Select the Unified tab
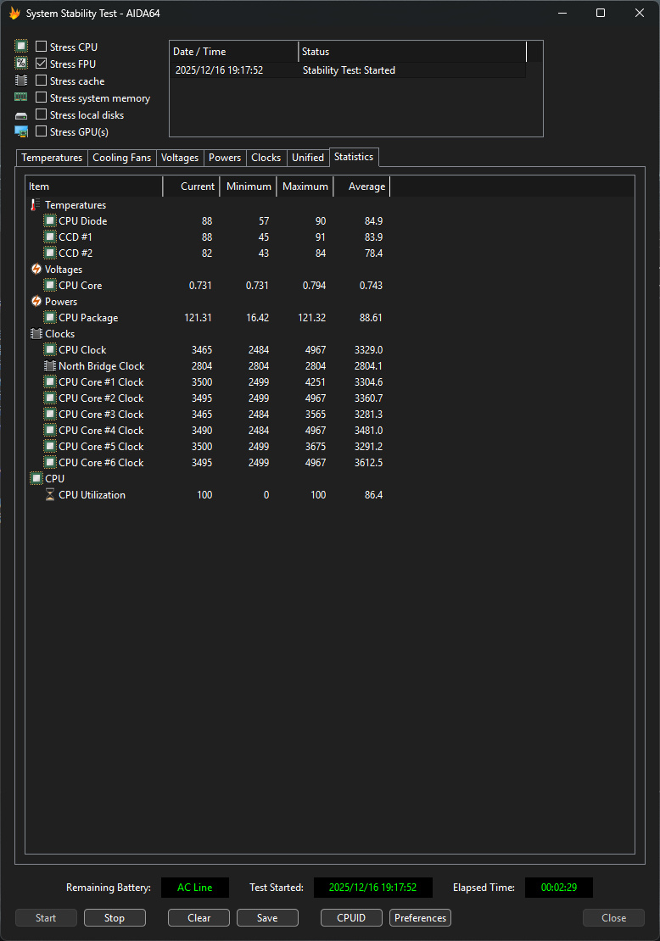The width and height of the screenshot is (660, 941). tap(307, 158)
